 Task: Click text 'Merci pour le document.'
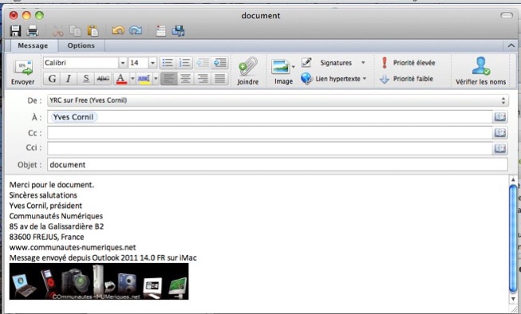52,185
